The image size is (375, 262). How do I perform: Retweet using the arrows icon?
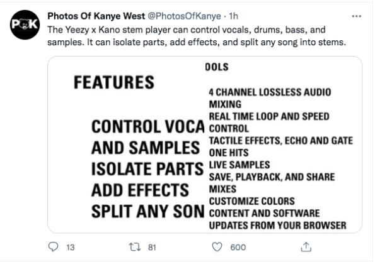click(x=135, y=247)
